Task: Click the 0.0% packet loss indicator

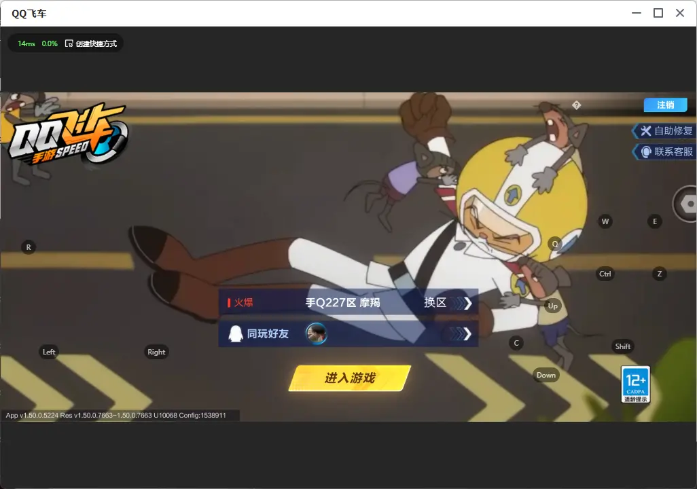Action: 50,43
